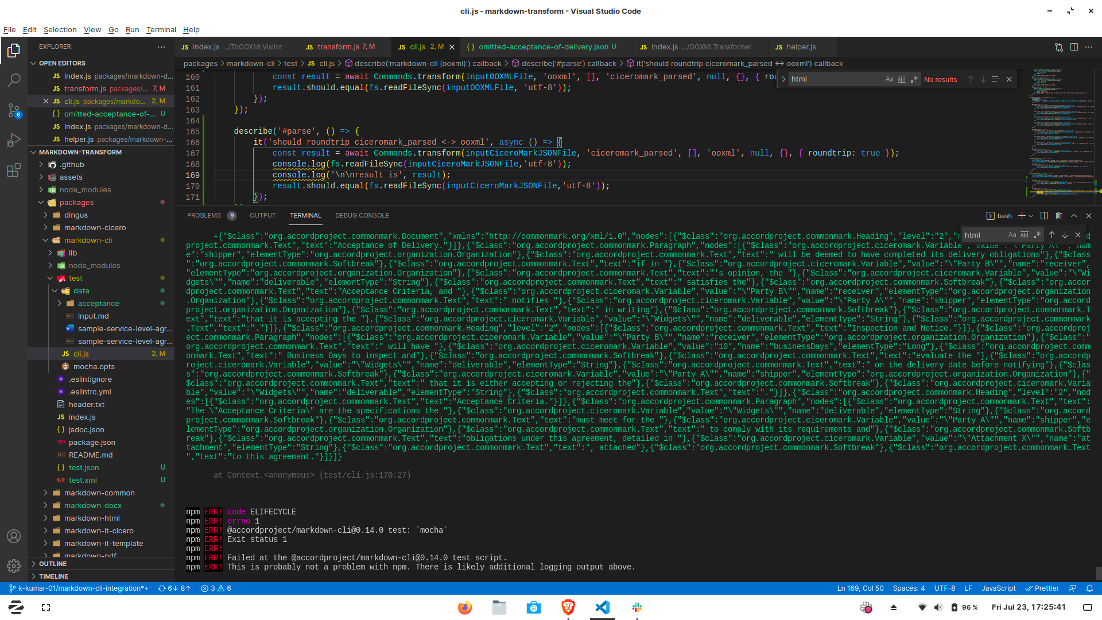Image resolution: width=1102 pixels, height=620 pixels.
Task: Open the Source Control view icon
Action: (14, 110)
